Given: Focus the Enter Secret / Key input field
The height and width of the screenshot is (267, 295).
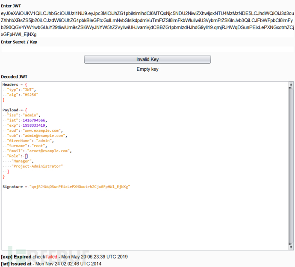Looking at the screenshot, I should (147, 49).
